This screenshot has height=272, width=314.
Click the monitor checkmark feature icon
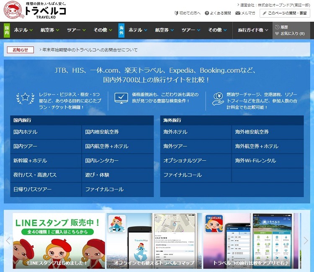pos(121,98)
